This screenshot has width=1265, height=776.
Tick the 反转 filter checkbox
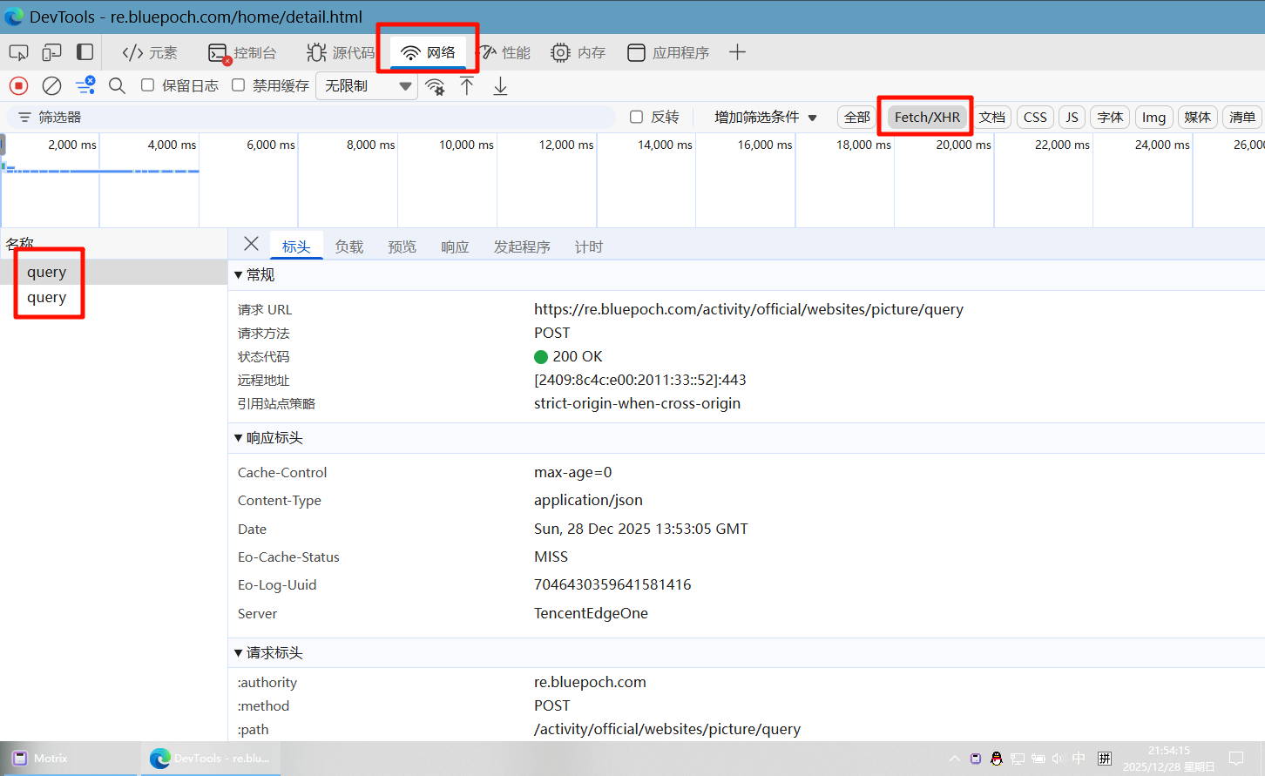637,117
